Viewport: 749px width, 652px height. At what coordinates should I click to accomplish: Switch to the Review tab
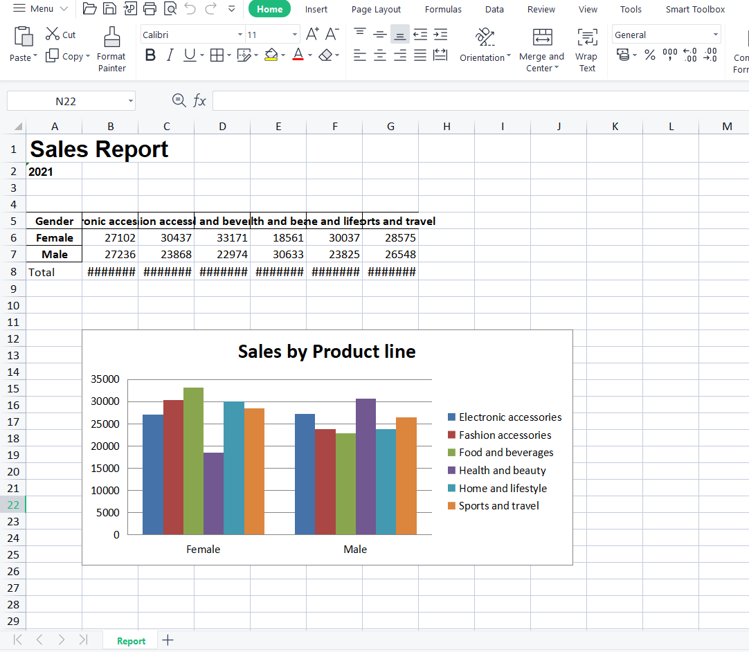click(541, 9)
